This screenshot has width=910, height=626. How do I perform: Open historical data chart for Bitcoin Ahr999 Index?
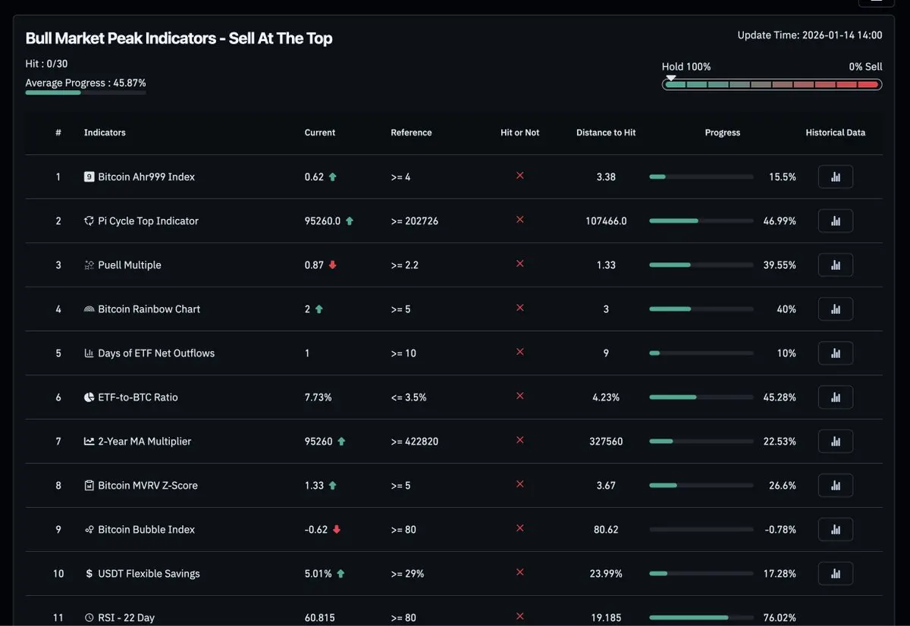pyautogui.click(x=835, y=177)
